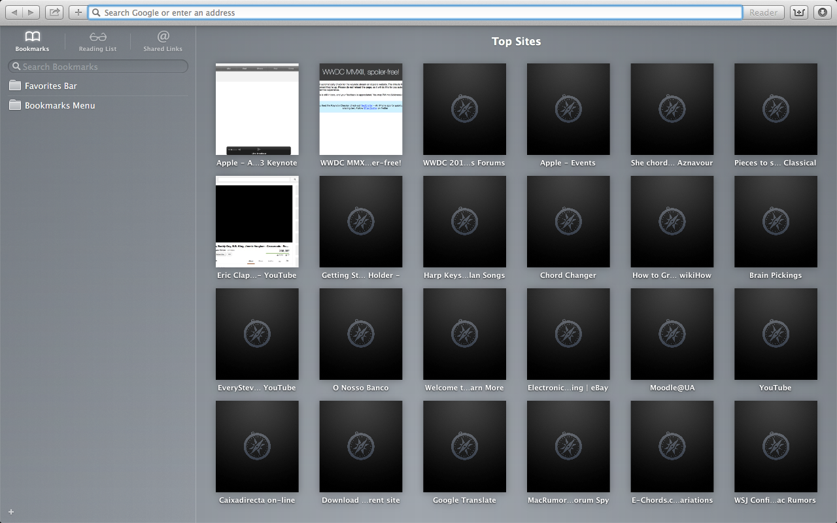Open the Download torrent site thumbnail
The height and width of the screenshot is (523, 837).
click(361, 447)
